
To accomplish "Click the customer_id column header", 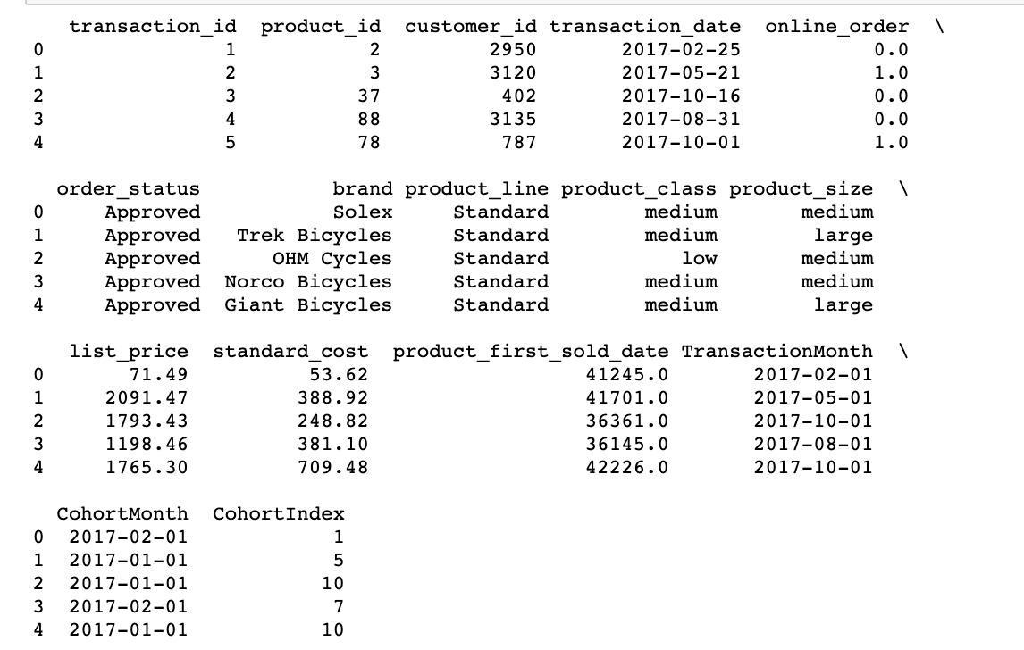I will 470,27.
